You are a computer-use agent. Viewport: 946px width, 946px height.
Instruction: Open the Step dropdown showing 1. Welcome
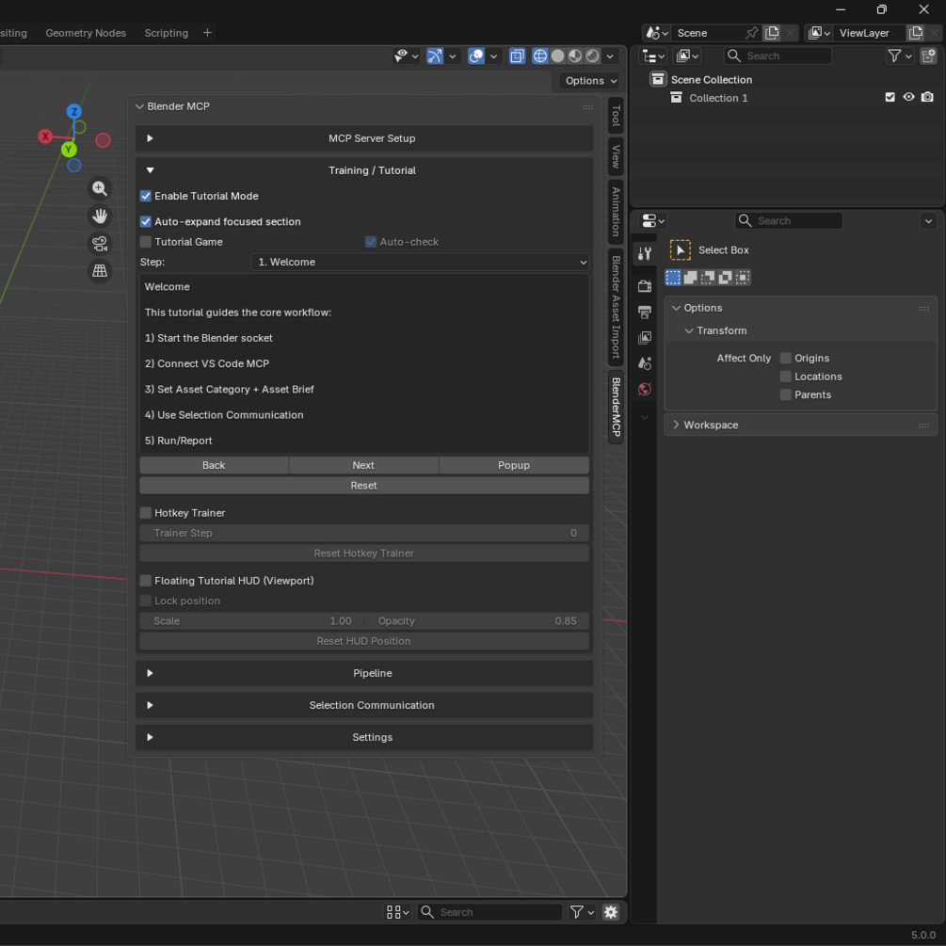pos(420,262)
